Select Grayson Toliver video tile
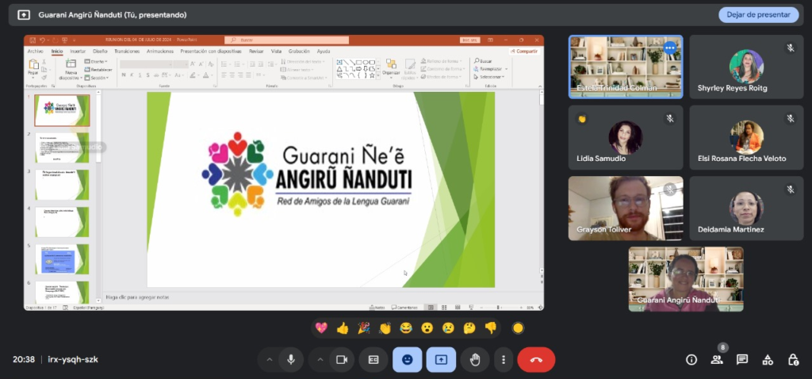 626,209
